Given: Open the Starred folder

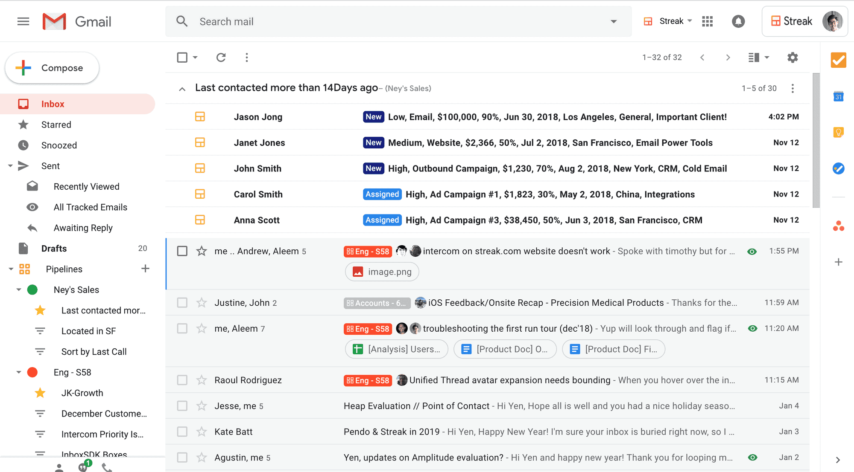Looking at the screenshot, I should (56, 125).
